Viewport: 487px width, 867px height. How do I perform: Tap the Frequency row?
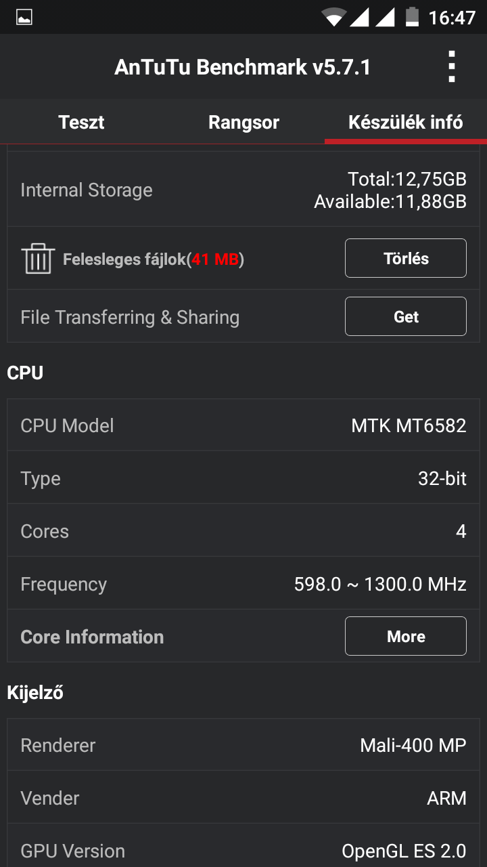pos(243,584)
